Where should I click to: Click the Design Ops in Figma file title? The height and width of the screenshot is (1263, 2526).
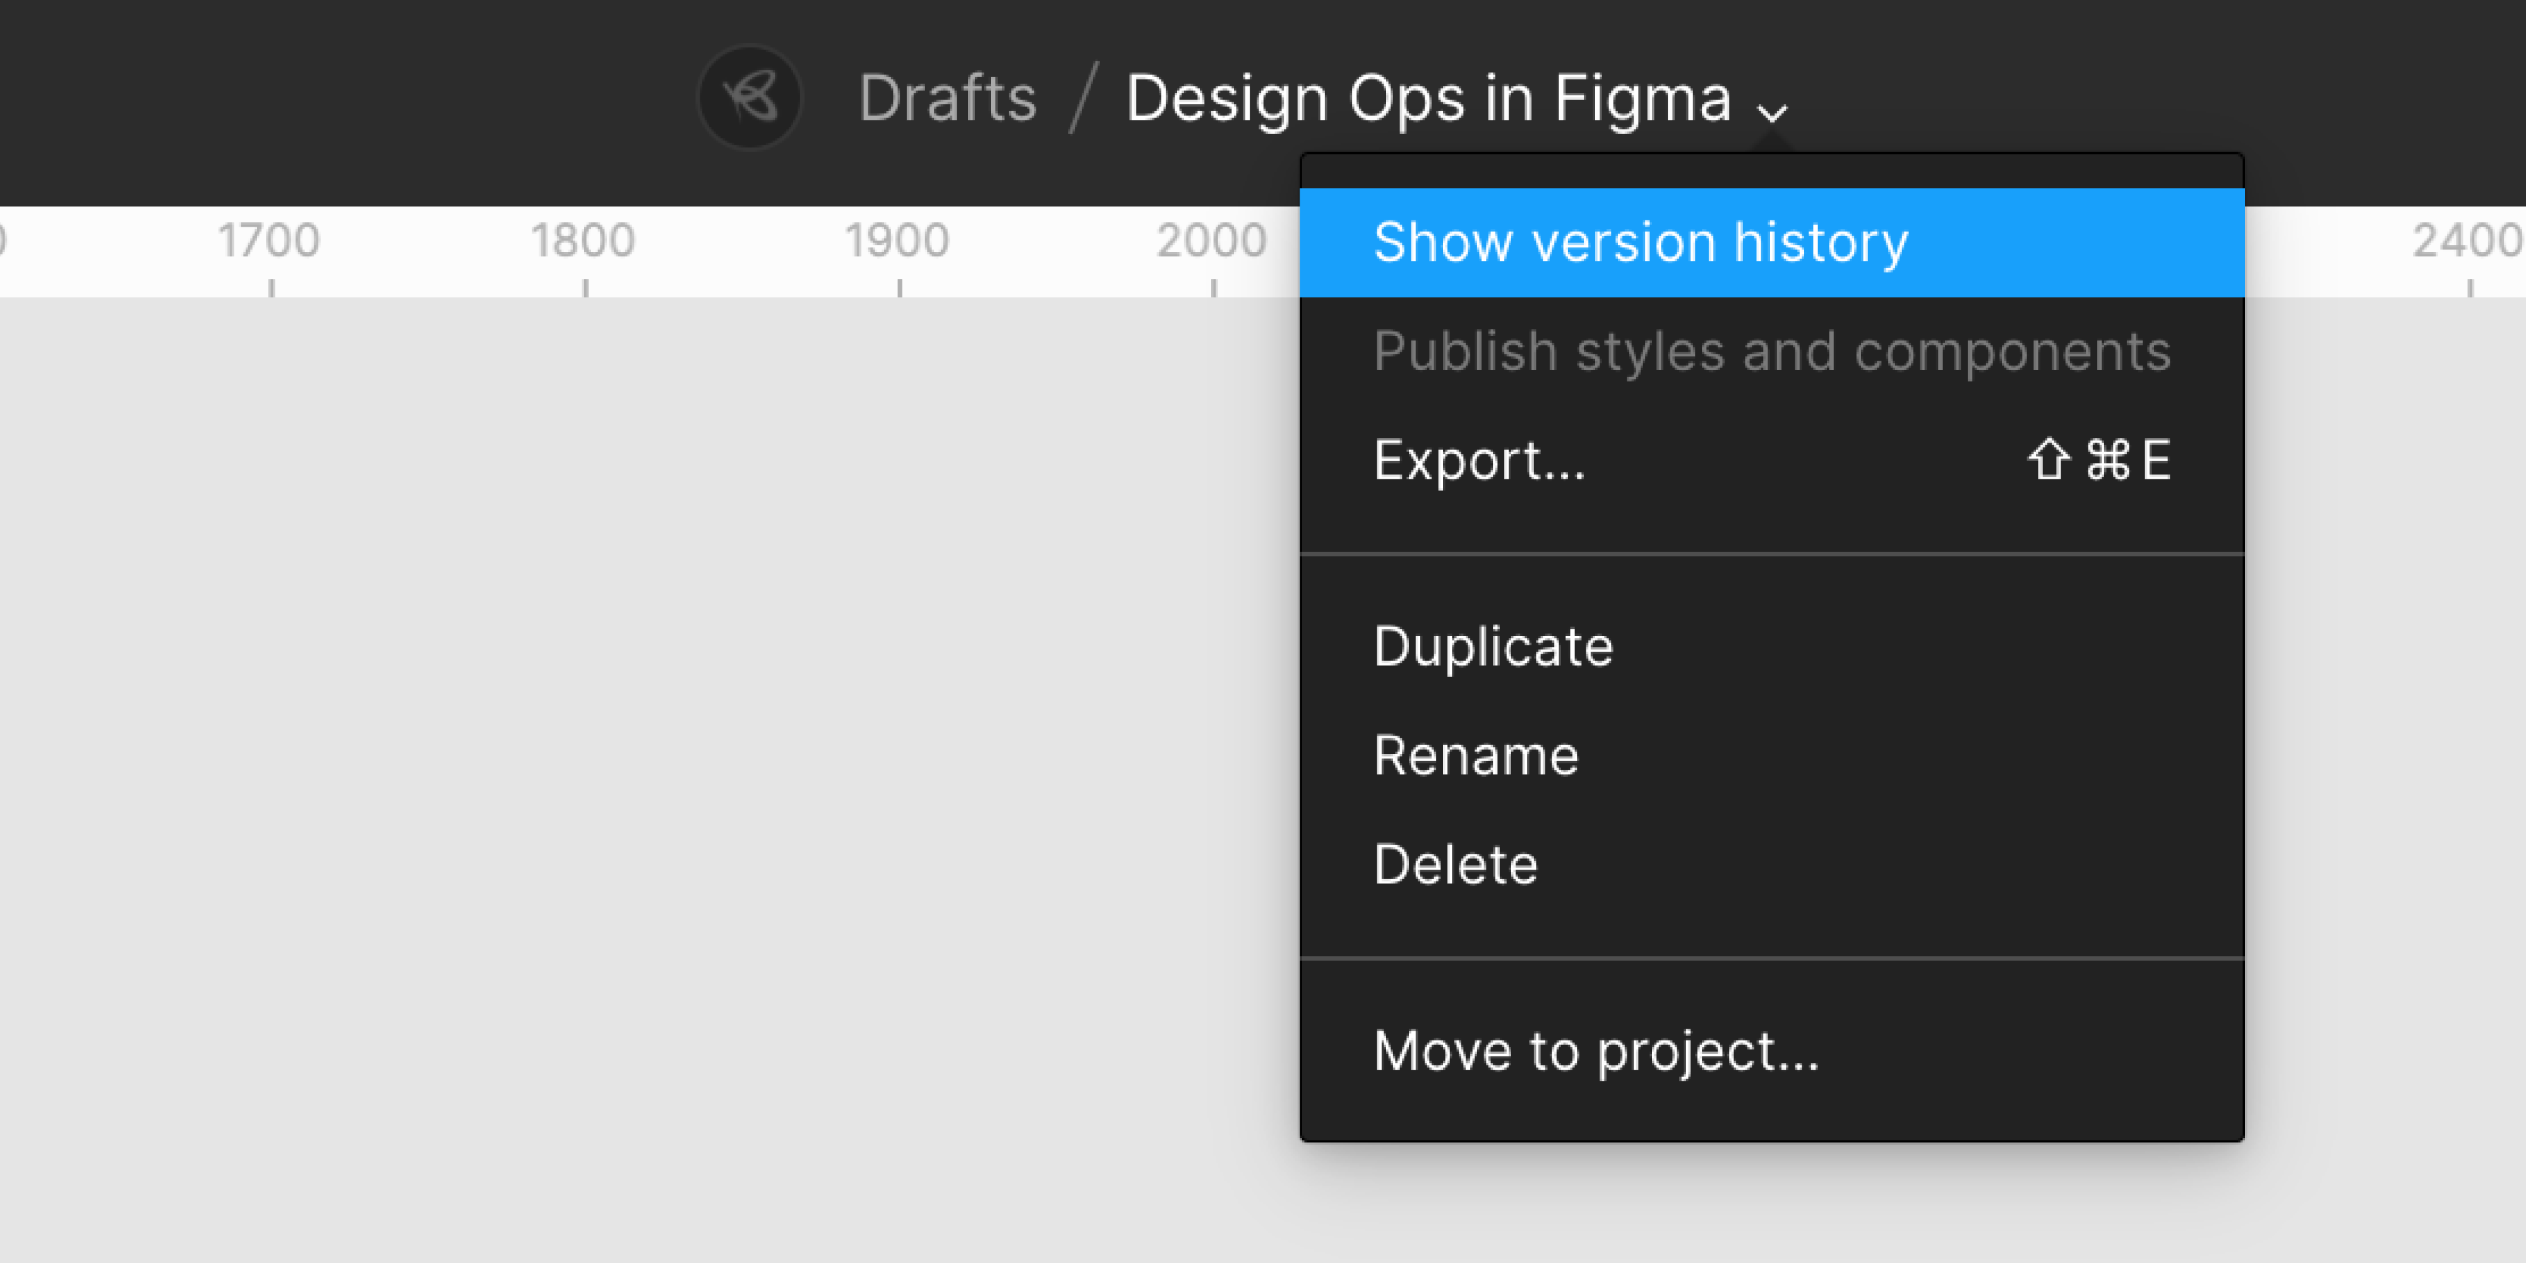1428,98
